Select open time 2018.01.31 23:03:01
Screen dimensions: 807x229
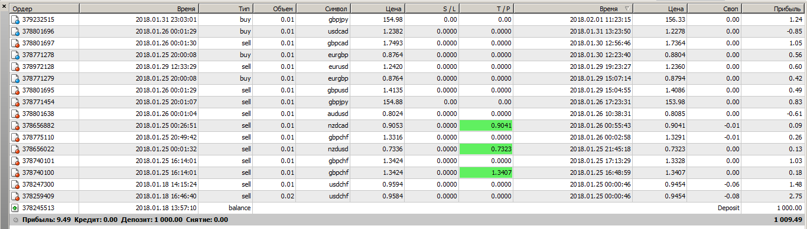[x=166, y=19]
